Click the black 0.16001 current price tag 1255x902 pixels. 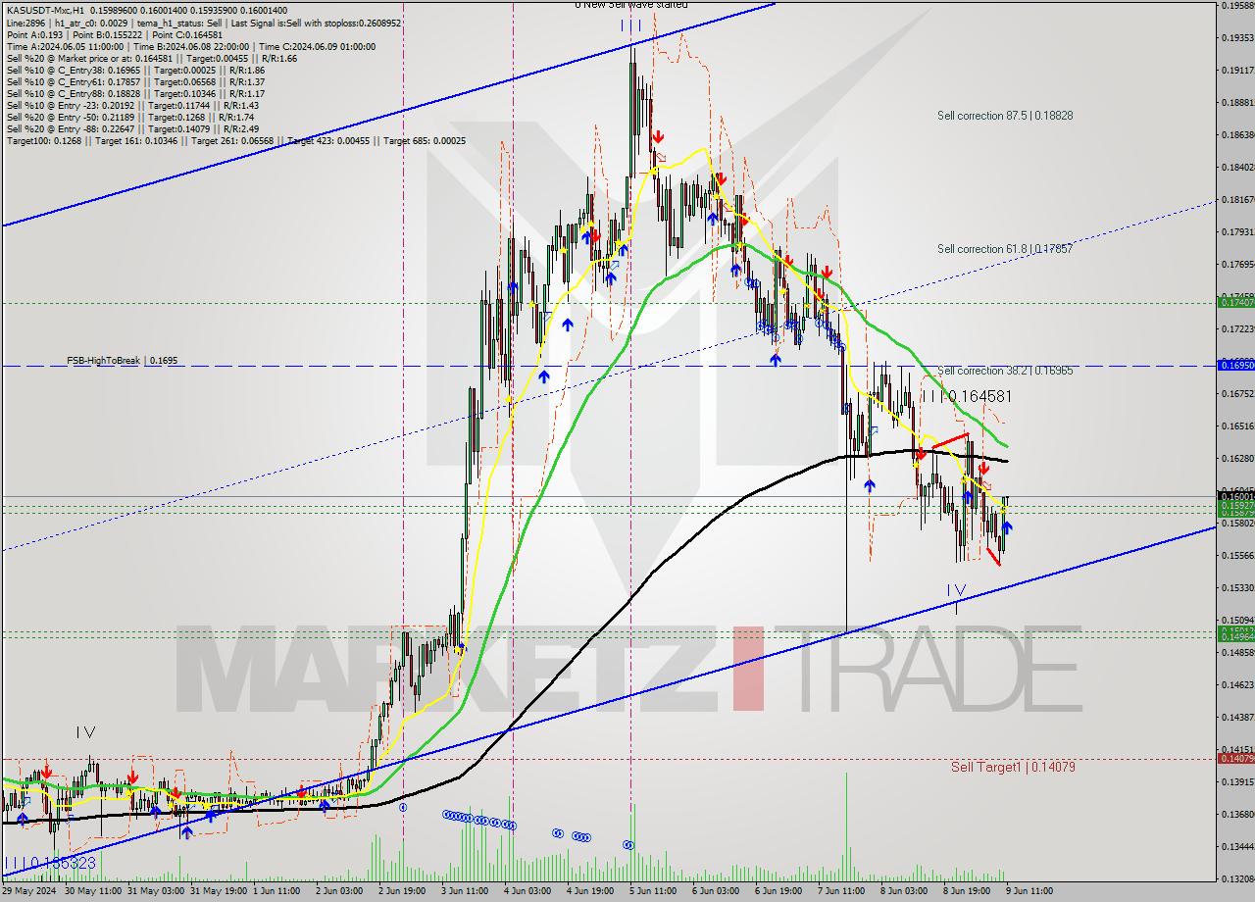(x=1235, y=496)
